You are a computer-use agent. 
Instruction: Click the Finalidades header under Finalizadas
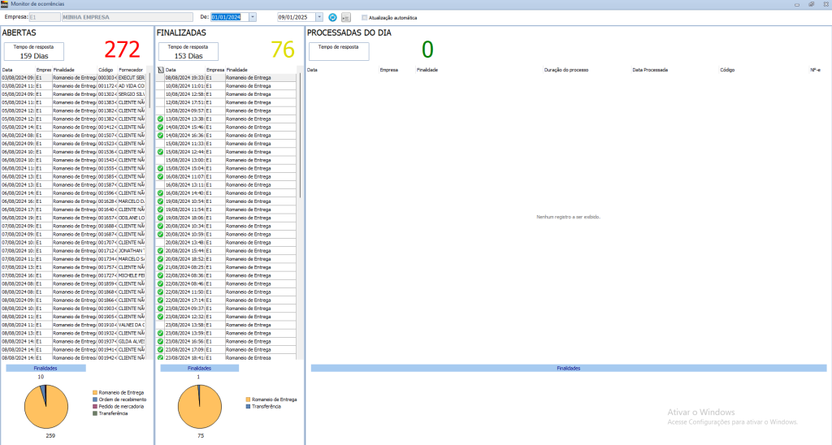click(199, 368)
